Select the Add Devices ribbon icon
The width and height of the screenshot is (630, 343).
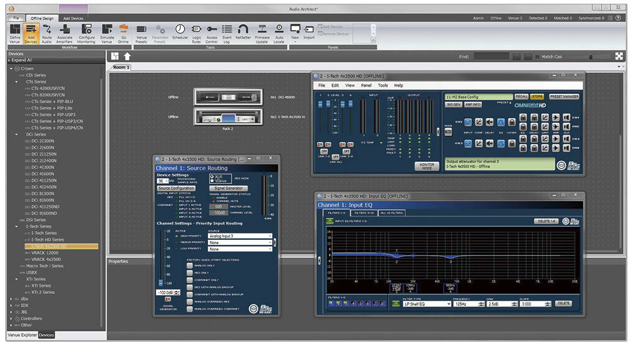pos(30,33)
